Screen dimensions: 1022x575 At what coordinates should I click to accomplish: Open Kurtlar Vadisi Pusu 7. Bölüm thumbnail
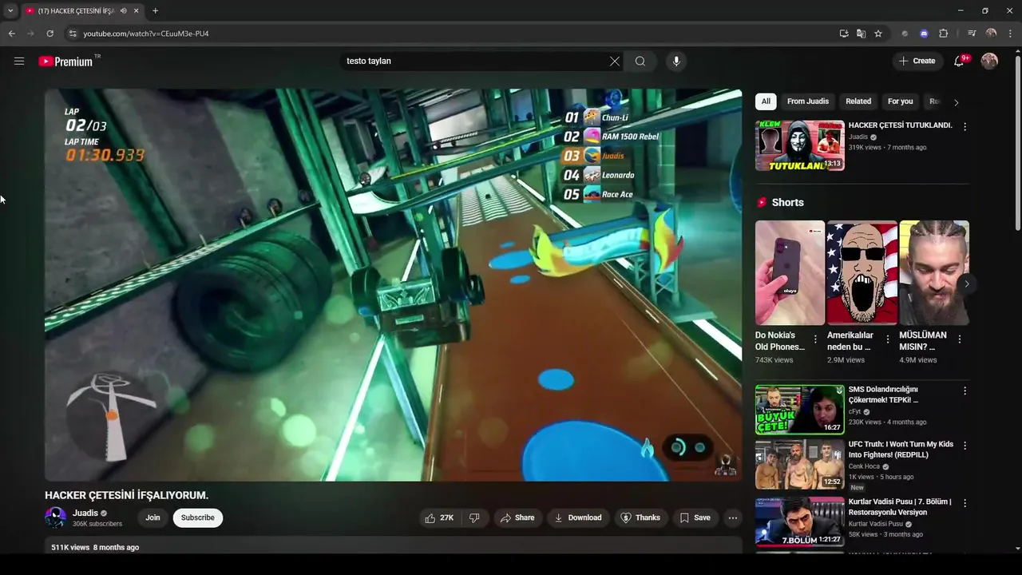pyautogui.click(x=800, y=521)
